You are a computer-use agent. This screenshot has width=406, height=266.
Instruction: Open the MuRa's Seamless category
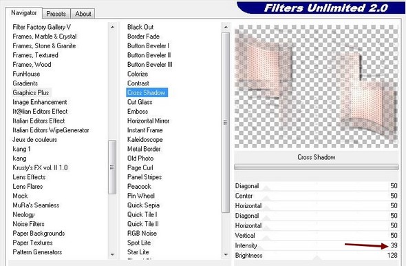(x=36, y=205)
